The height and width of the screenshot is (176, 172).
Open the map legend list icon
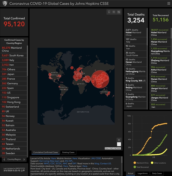pyautogui.click(x=114, y=12)
